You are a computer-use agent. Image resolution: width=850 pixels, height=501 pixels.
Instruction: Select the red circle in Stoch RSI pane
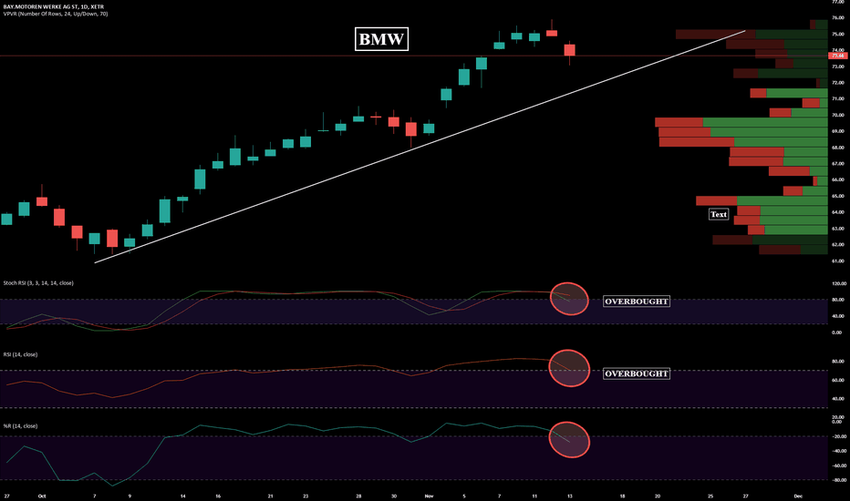569,299
